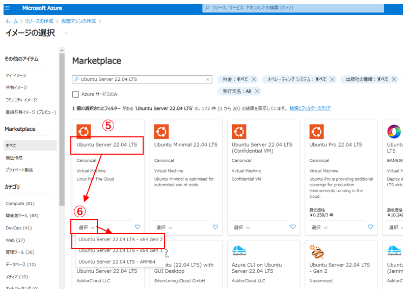Favorite Ubuntu Server 22.04 LTS with heart

(x=138, y=227)
